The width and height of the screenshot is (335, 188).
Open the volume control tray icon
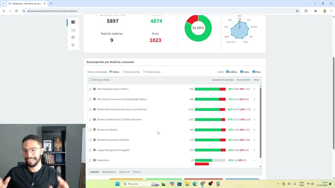312,184
